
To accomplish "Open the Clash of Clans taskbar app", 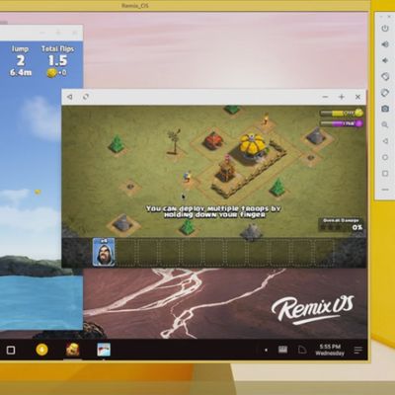I will pos(73,350).
